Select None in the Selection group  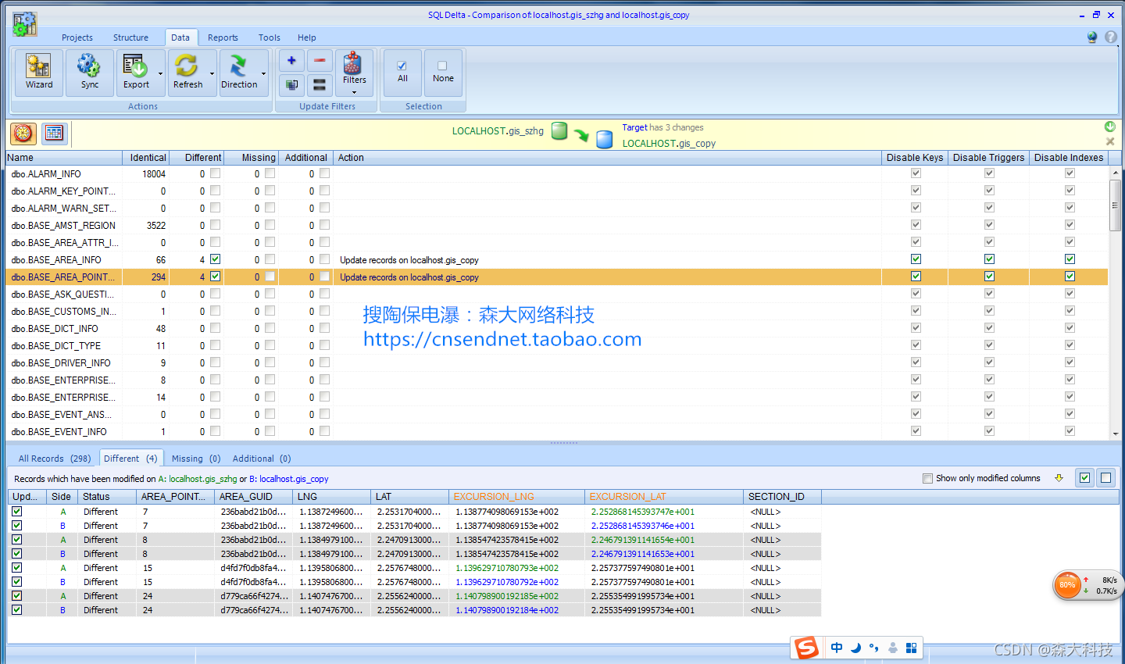(443, 72)
